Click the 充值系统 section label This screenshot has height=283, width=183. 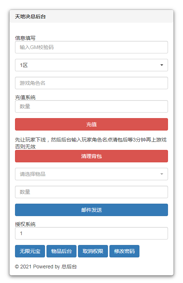pyautogui.click(x=25, y=98)
